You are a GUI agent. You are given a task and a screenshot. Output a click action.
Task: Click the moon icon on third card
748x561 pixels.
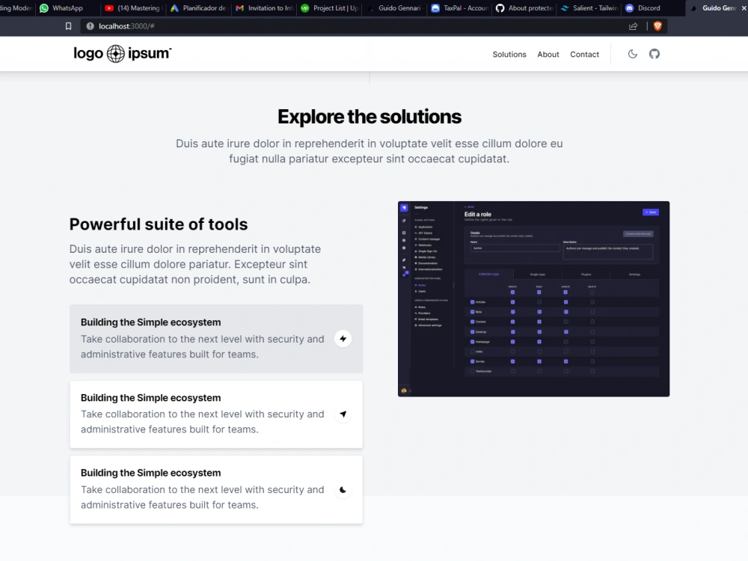pyautogui.click(x=343, y=489)
